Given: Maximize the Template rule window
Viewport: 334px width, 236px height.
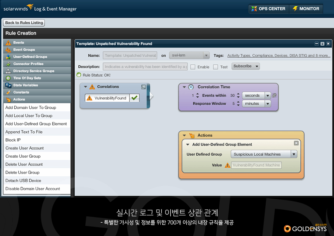Looking at the screenshot, I should 322,44.
